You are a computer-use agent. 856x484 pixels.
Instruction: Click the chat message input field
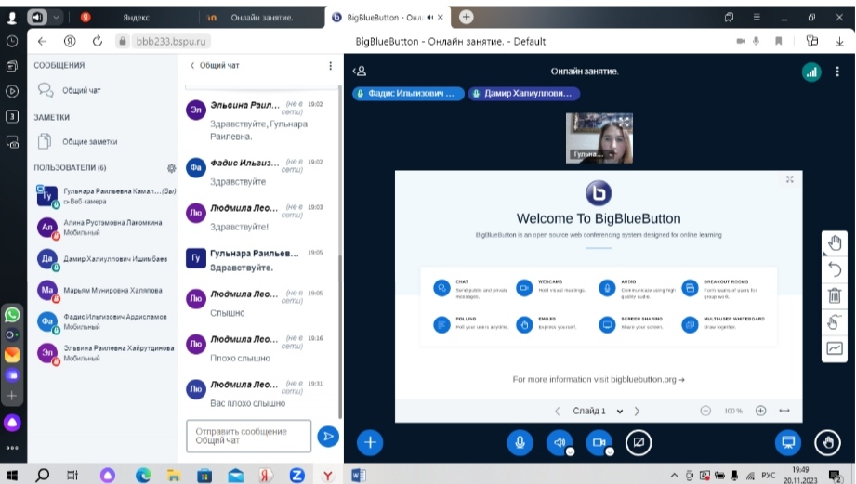point(248,436)
